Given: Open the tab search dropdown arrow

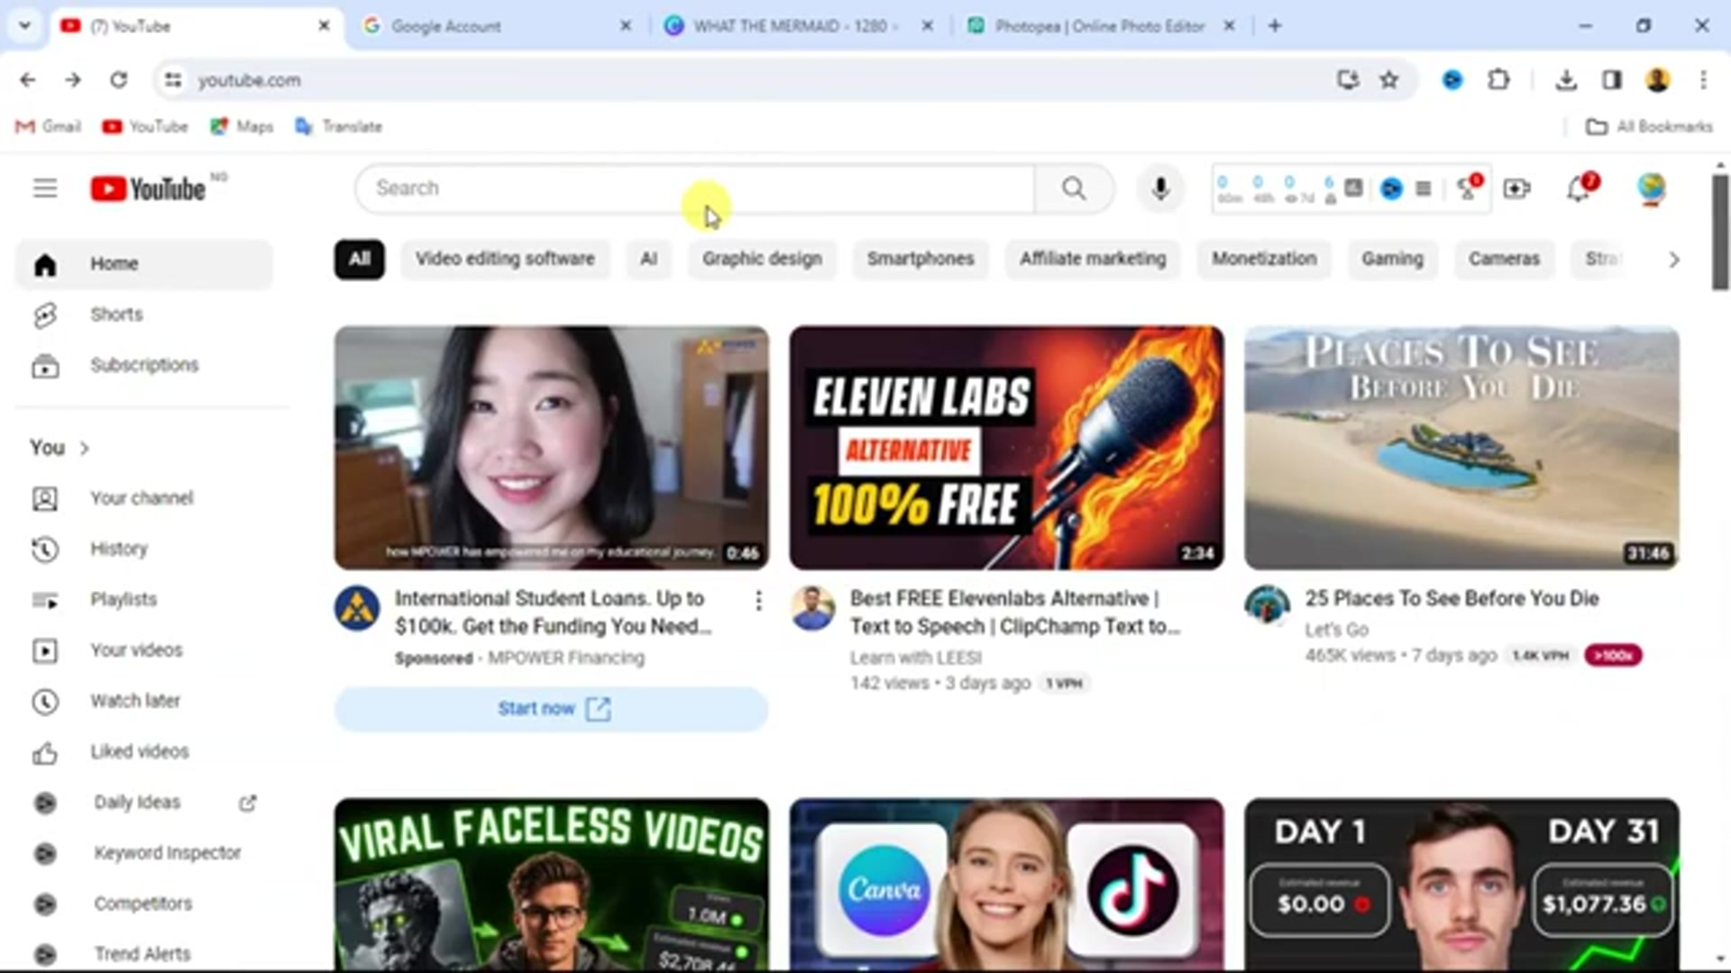Looking at the screenshot, I should coord(25,26).
